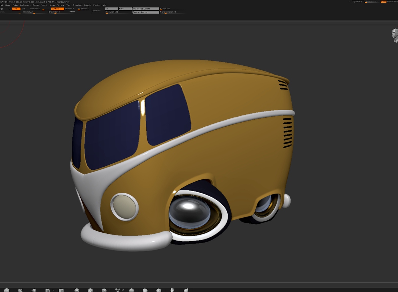Open the Stencil menu
The height and width of the screenshot is (292, 398).
[x=44, y=5]
